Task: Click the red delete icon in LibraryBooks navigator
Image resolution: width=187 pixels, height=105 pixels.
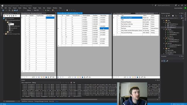Action: (44, 77)
